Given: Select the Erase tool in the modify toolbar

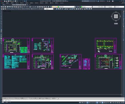Looking at the screenshot, I should pyautogui.click(x=123, y=11).
